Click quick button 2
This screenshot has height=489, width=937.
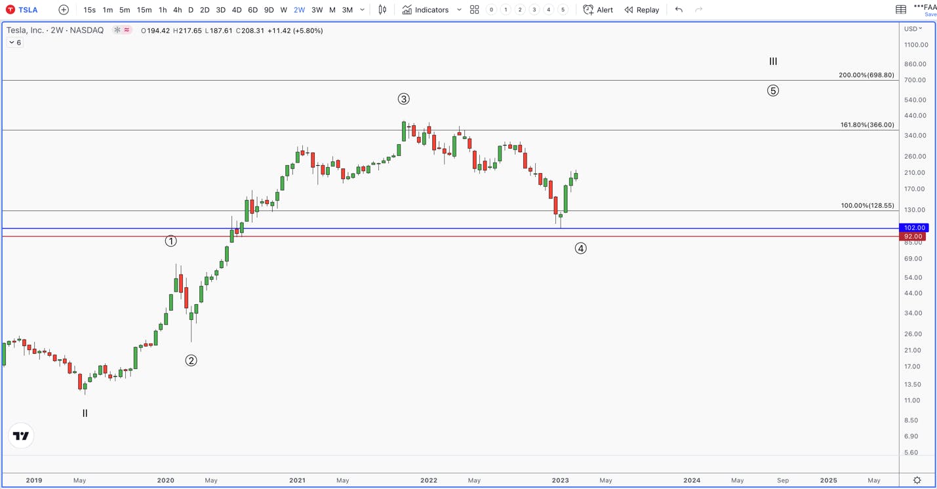(x=520, y=10)
